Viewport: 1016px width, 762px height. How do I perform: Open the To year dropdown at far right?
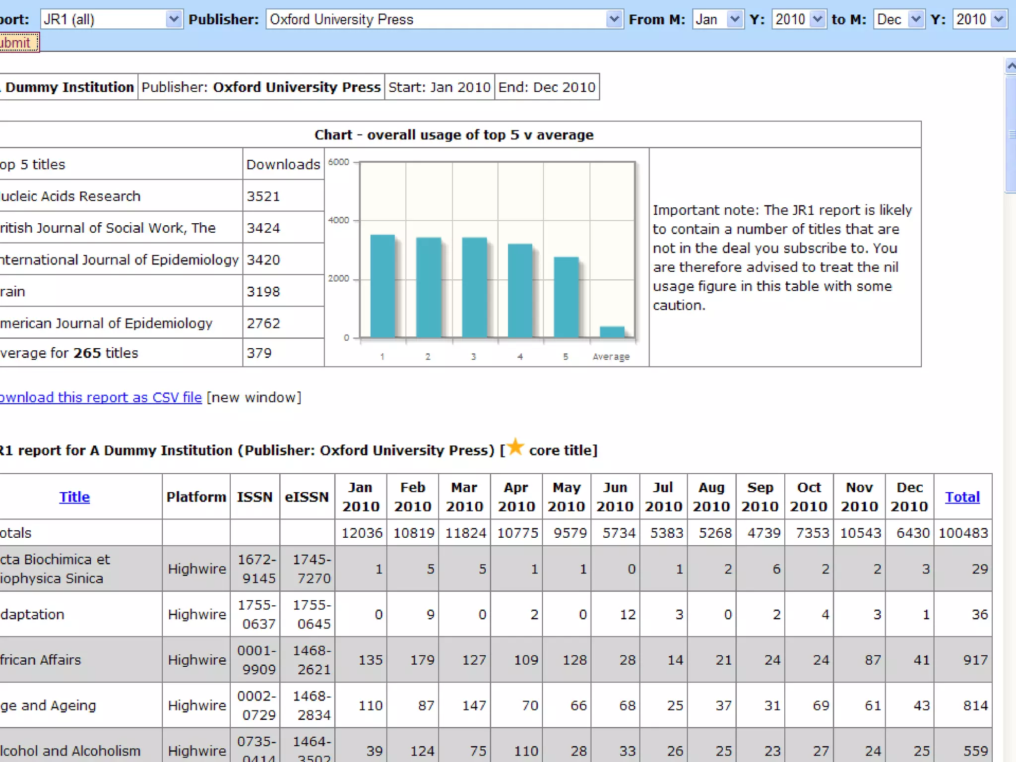point(998,19)
